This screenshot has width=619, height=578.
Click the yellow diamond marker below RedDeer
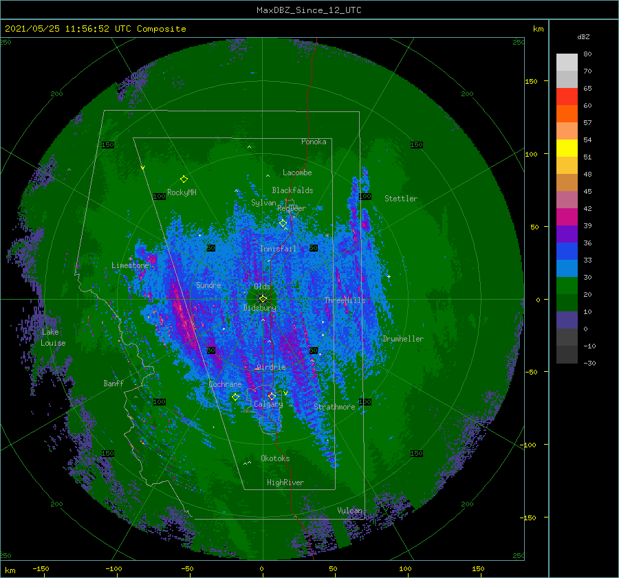283,223
